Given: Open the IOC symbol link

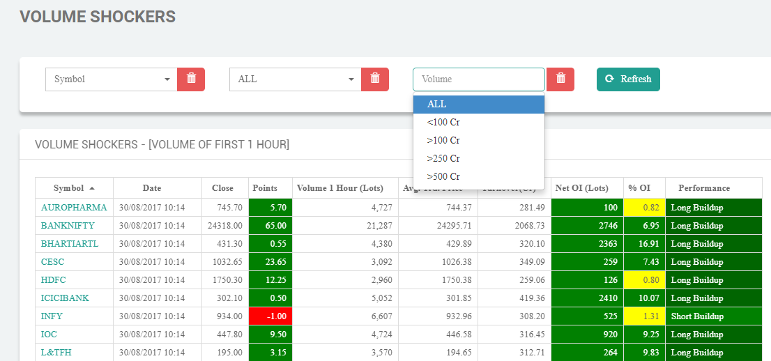Looking at the screenshot, I should [x=49, y=335].
